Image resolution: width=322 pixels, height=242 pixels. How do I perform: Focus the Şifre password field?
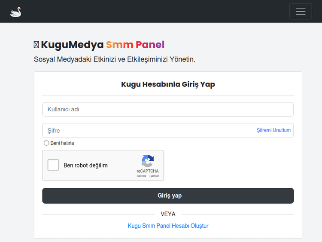[168, 130]
